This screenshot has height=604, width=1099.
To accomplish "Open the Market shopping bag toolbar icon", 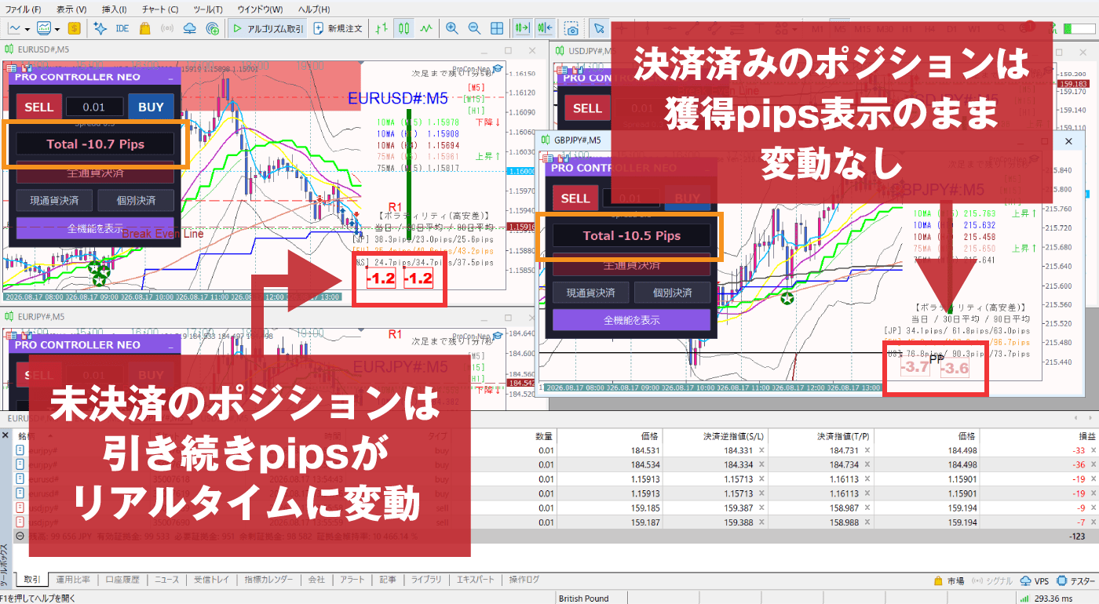I will [x=145, y=28].
